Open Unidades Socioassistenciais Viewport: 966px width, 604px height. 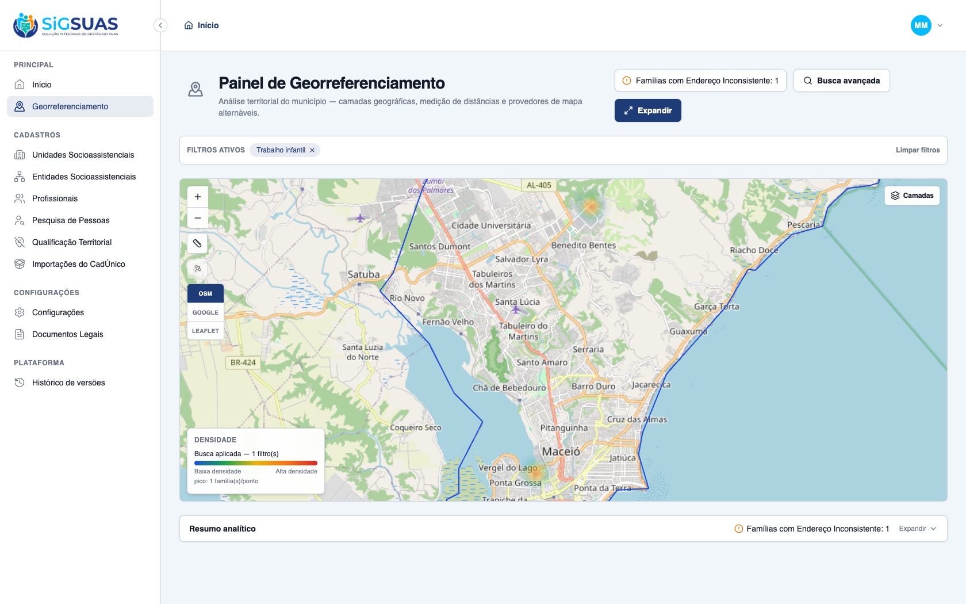[x=80, y=155]
